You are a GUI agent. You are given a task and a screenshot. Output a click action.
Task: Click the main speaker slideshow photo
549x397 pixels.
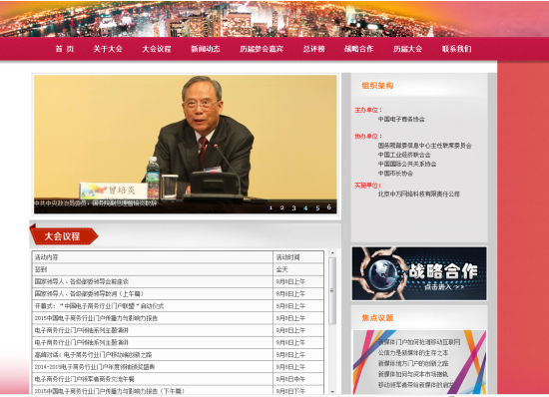point(186,144)
